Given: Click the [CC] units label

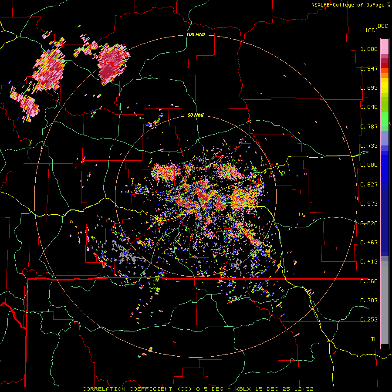Looking at the screenshot, I should point(372,30).
